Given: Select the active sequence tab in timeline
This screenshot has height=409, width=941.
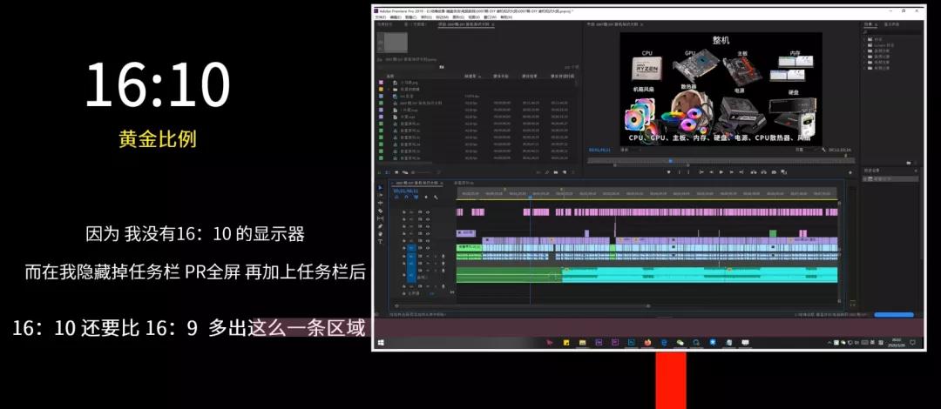Looking at the screenshot, I should click(x=417, y=183).
